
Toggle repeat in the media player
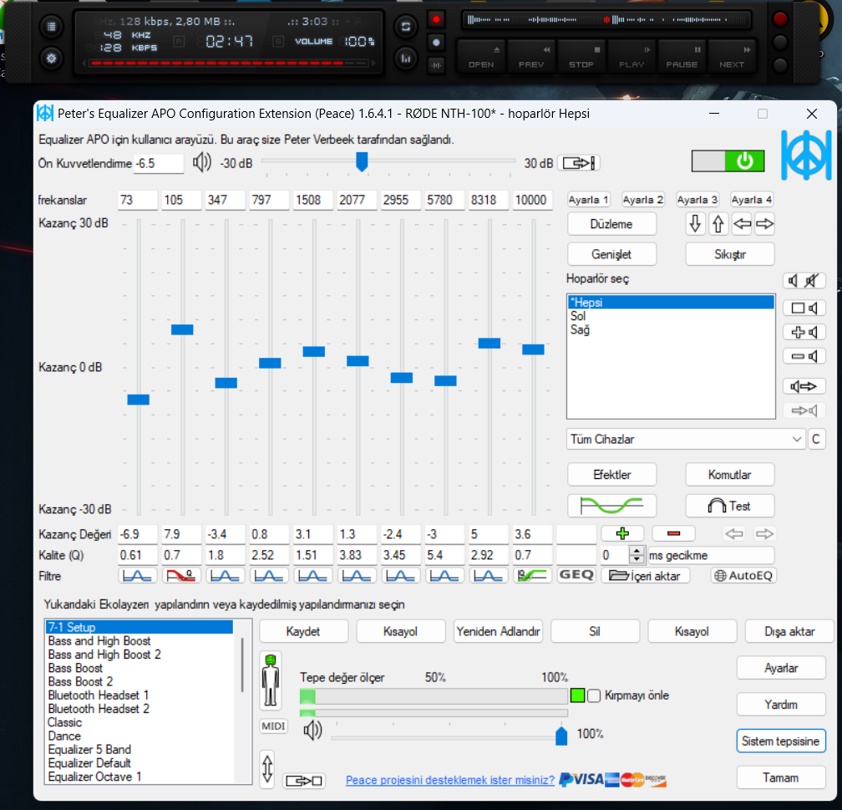tap(406, 27)
